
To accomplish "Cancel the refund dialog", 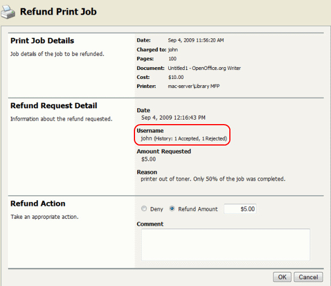I will pos(308,277).
